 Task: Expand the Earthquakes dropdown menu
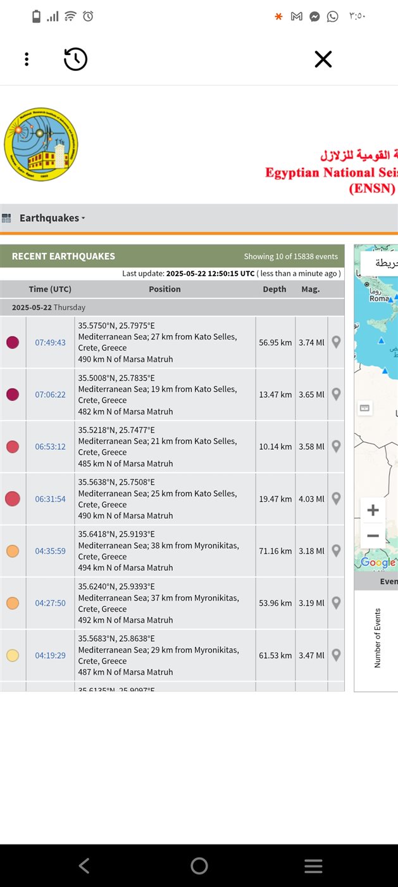click(x=52, y=218)
